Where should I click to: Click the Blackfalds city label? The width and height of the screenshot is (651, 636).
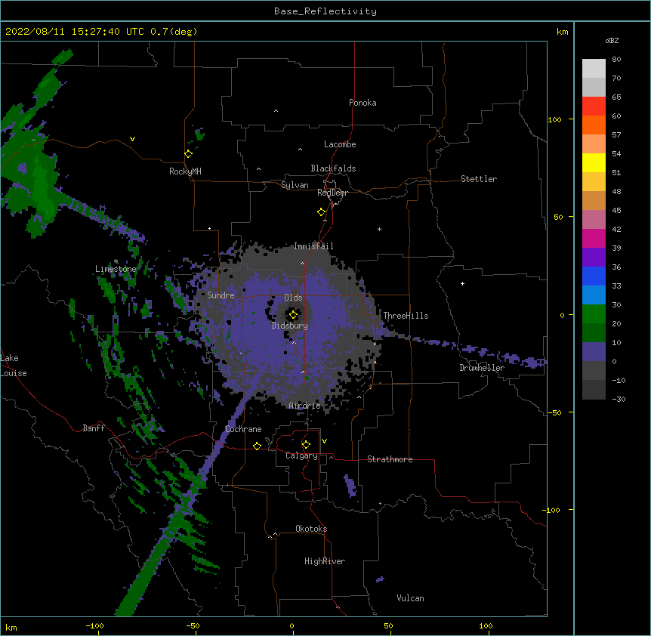[x=333, y=168]
